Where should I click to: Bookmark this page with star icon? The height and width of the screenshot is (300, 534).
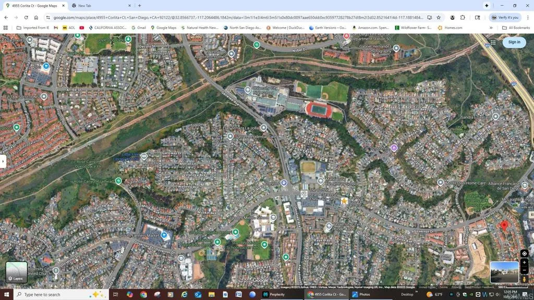click(x=439, y=17)
